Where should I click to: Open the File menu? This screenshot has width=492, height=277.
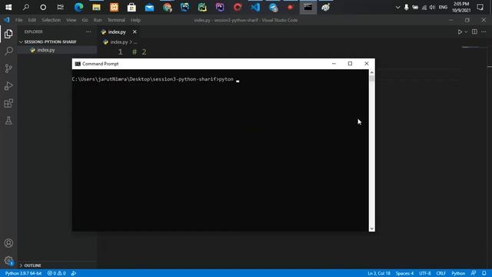[18, 20]
